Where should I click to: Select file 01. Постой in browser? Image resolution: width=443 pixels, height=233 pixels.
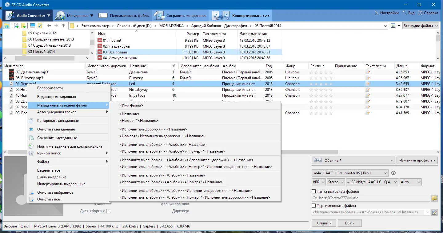click(112, 41)
